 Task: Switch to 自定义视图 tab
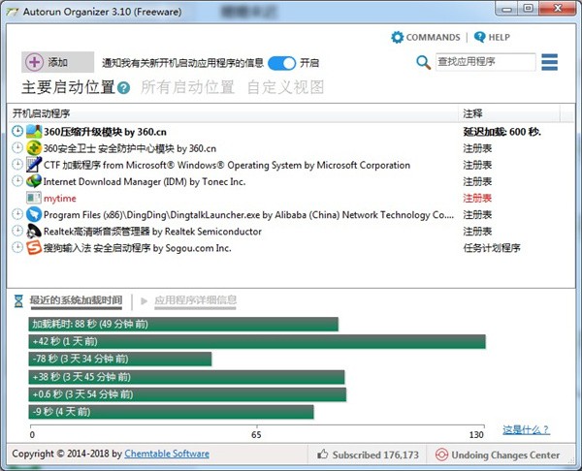(285, 87)
